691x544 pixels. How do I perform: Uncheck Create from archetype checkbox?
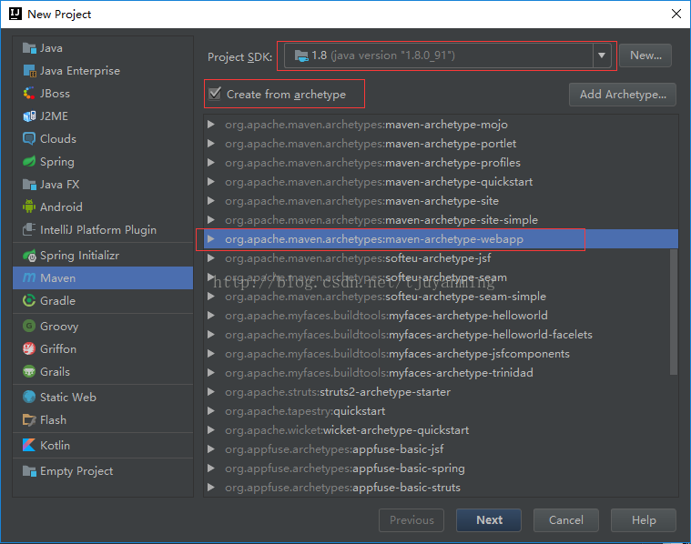(215, 94)
